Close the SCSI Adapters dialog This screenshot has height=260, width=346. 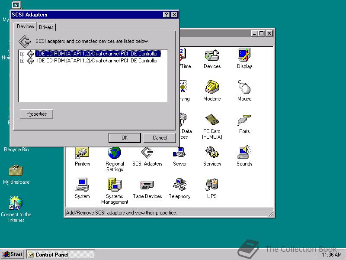(x=174, y=15)
